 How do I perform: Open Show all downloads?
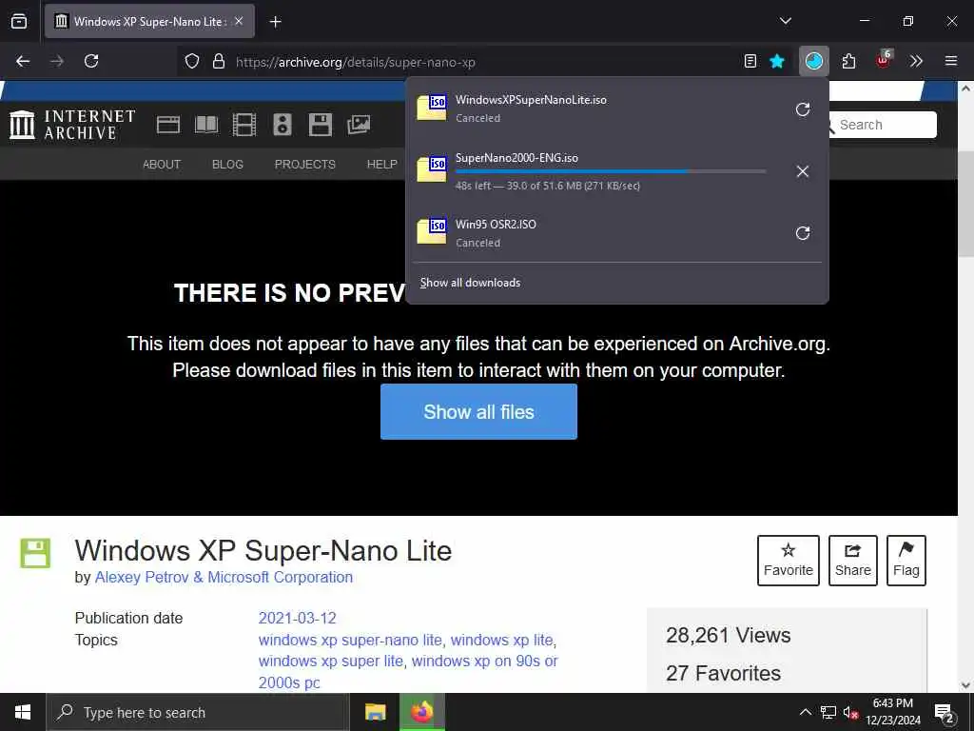point(470,283)
